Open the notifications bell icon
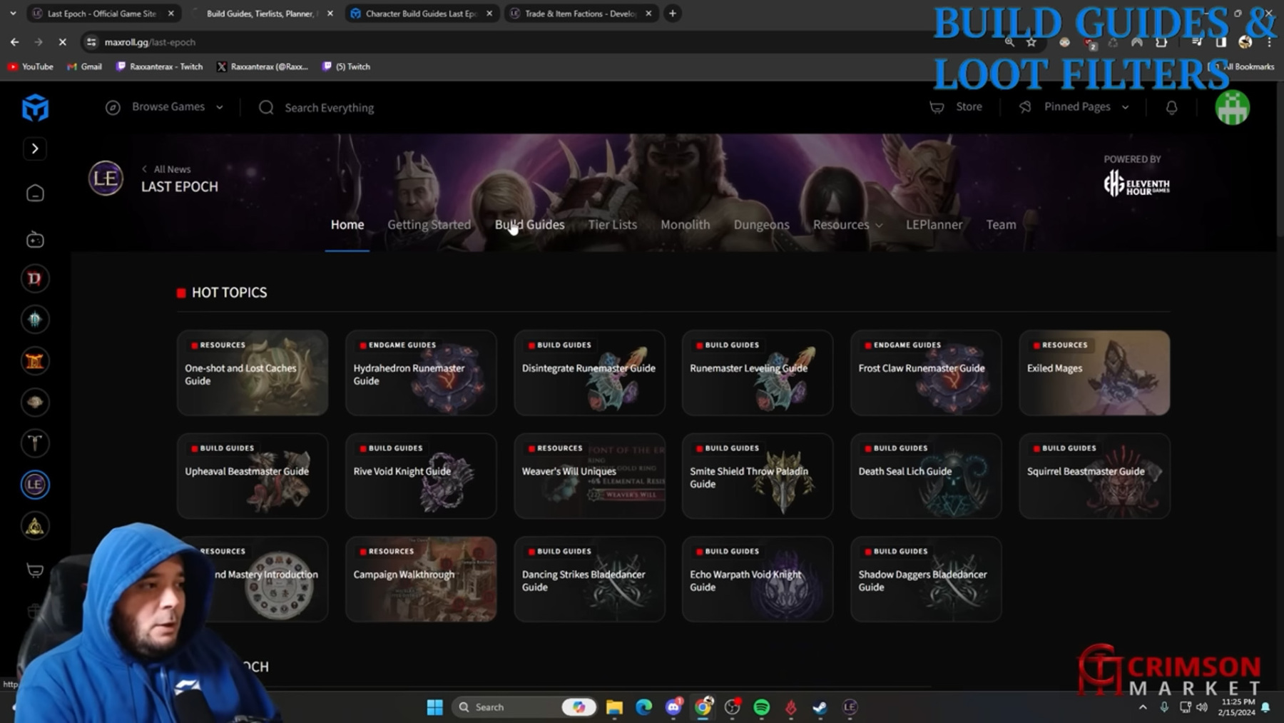The image size is (1284, 723). pos(1171,108)
